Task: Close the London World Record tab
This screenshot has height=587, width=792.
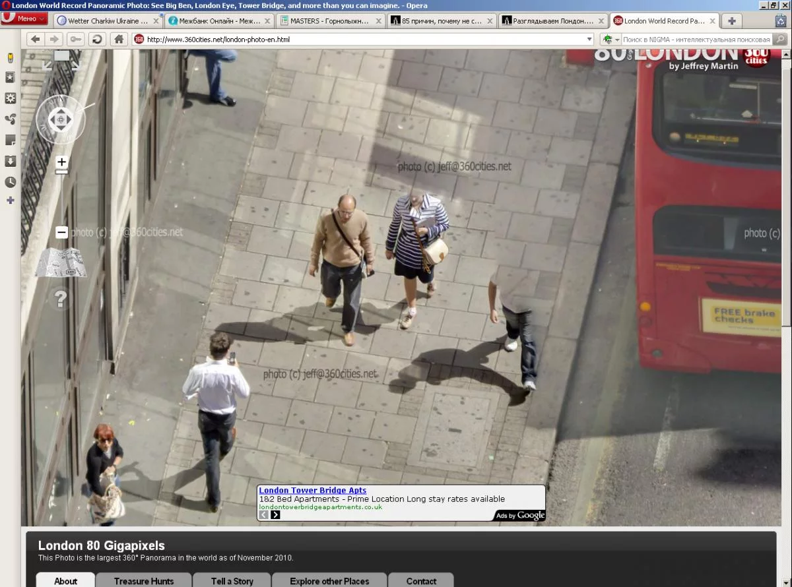Action: pyautogui.click(x=711, y=20)
